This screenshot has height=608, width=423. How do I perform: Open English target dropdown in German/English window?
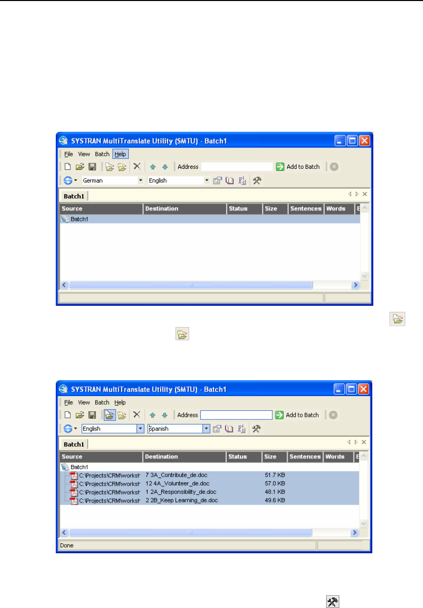206,181
